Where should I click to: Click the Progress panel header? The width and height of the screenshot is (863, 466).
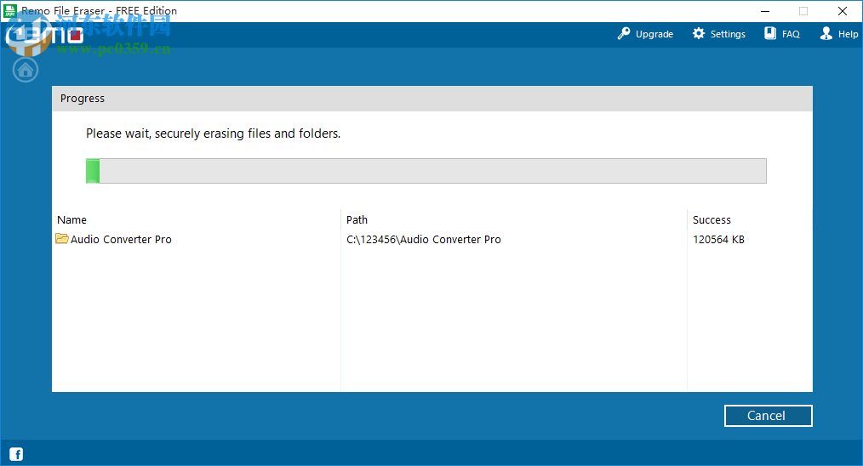click(432, 99)
